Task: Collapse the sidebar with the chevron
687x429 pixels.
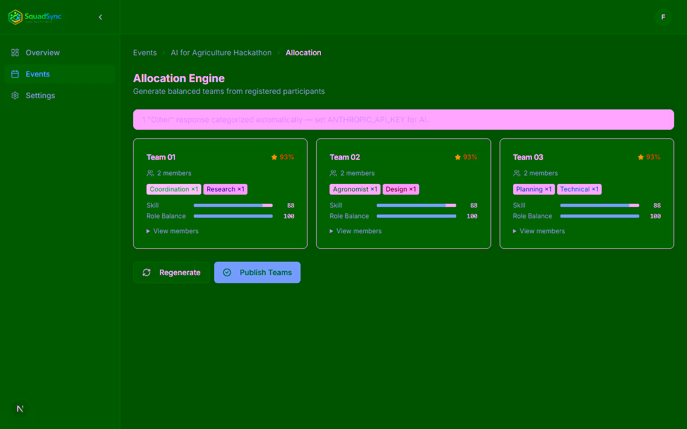Action: click(100, 17)
